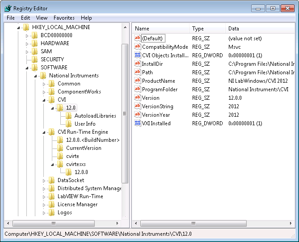Click the string icon for ProductName
Image resolution: width=299 pixels, height=242 pixels.
pyautogui.click(x=138, y=81)
